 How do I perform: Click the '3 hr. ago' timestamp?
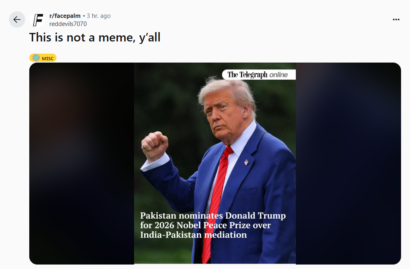pos(99,16)
